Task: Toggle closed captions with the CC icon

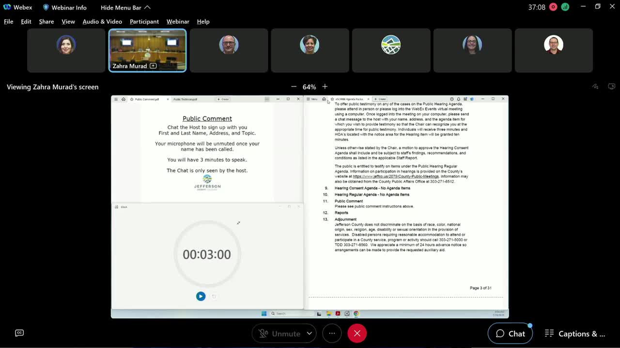Action: point(19,333)
